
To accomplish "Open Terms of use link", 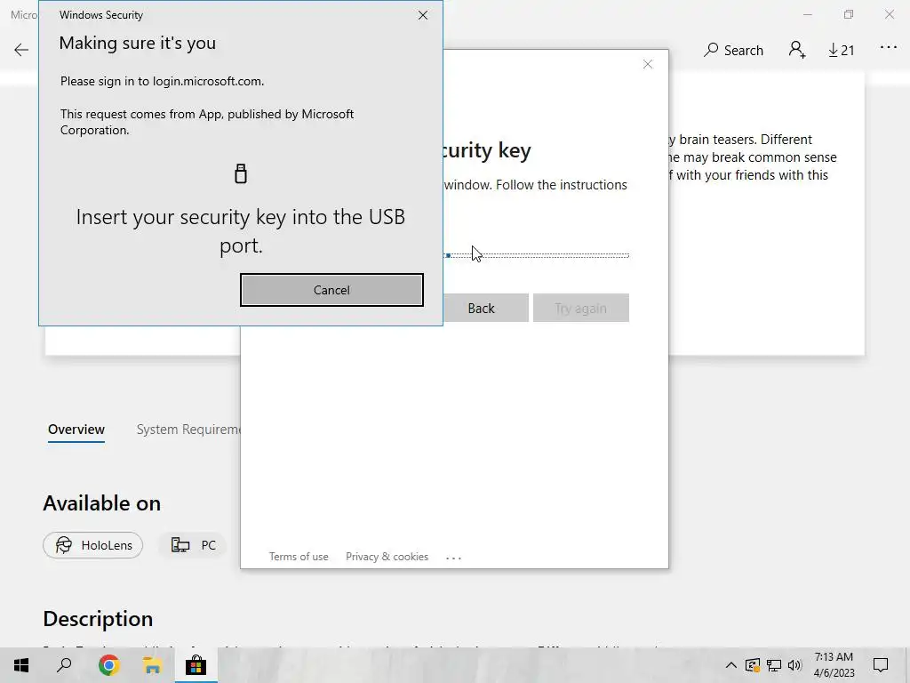I will [299, 557].
